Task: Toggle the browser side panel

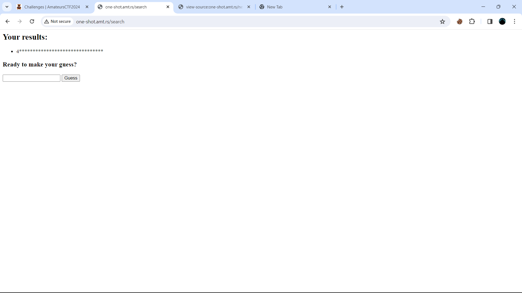Action: (490, 21)
